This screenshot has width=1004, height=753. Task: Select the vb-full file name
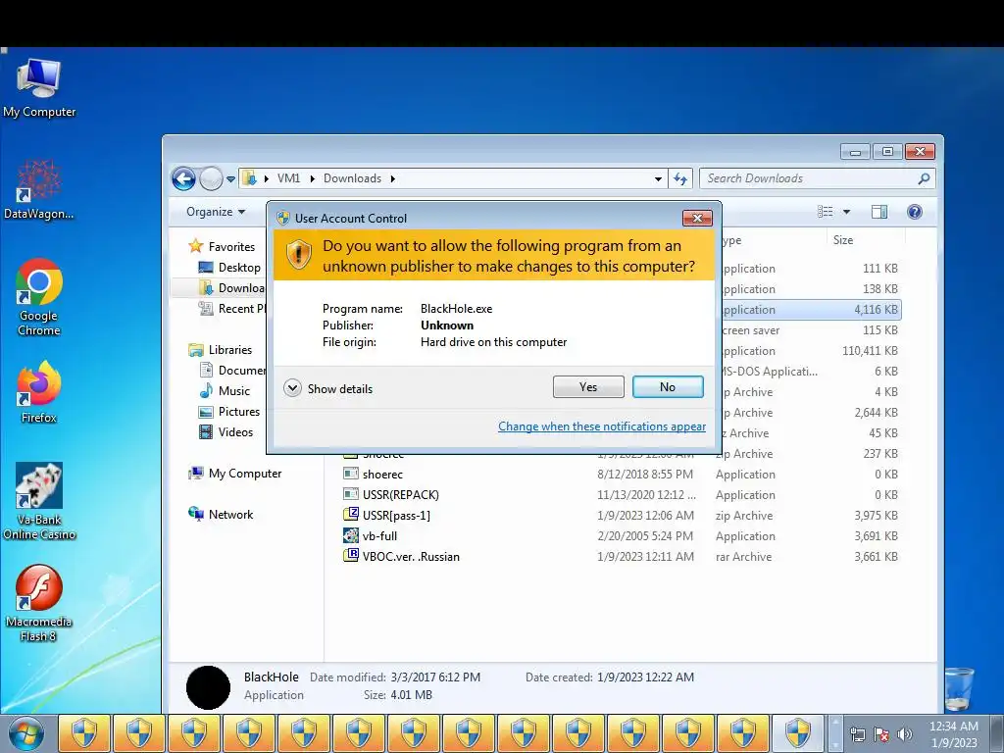379,536
